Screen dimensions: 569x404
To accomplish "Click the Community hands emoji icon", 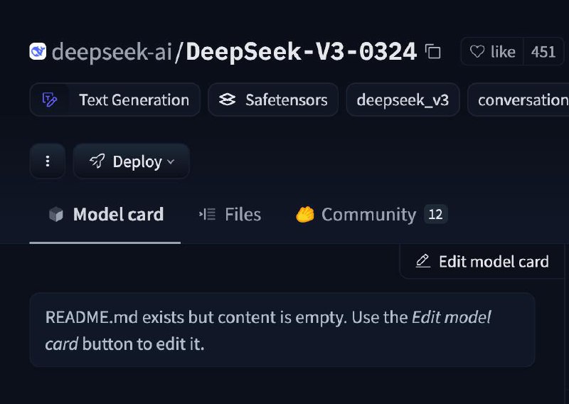I will [x=305, y=214].
